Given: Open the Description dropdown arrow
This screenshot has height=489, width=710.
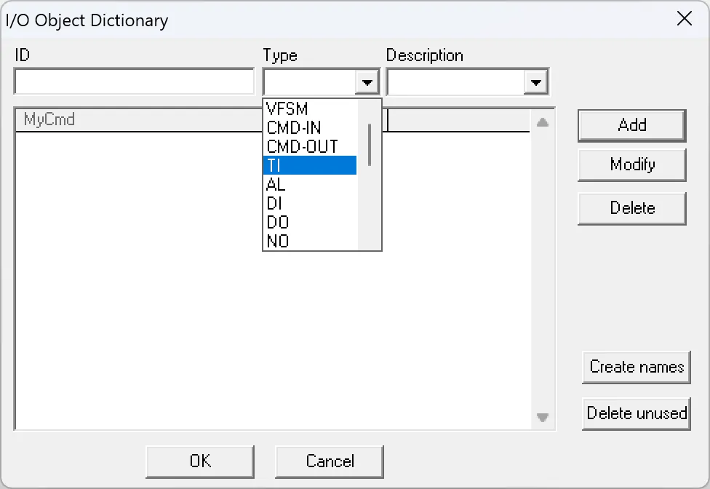Looking at the screenshot, I should click(x=536, y=81).
